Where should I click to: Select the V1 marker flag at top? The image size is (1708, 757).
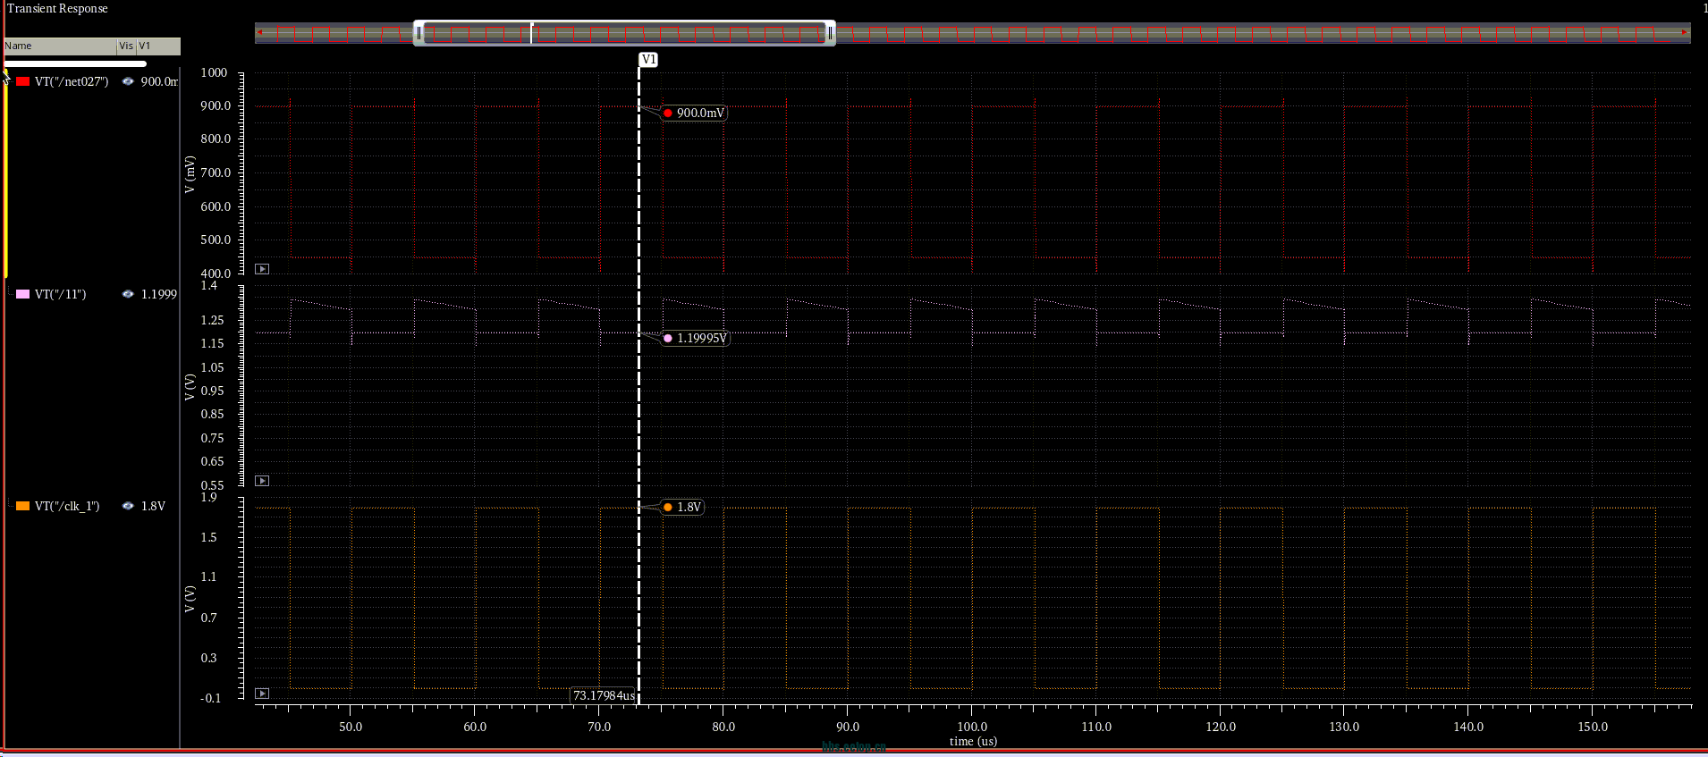tap(648, 59)
